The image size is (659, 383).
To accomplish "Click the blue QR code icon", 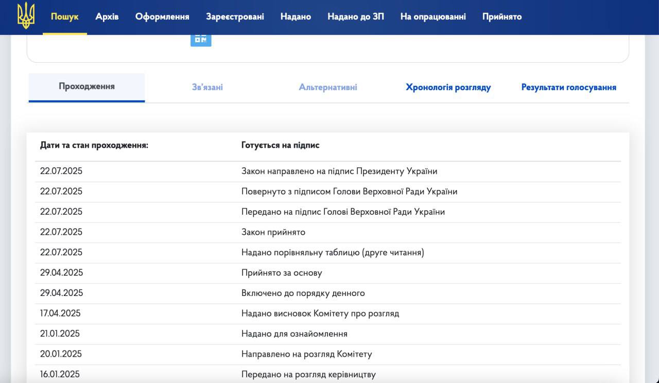I will [x=201, y=40].
